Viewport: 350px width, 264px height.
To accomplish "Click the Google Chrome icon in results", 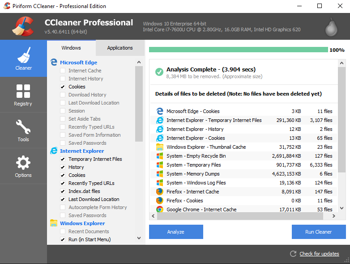I will (159, 209).
